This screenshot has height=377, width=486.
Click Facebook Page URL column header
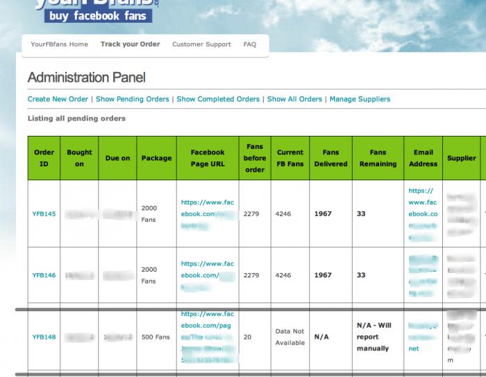[208, 158]
